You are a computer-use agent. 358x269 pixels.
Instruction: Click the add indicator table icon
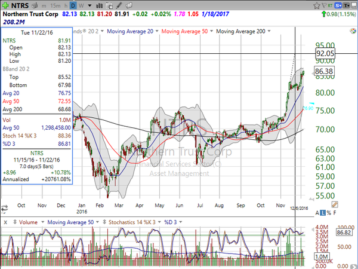coord(110,5)
